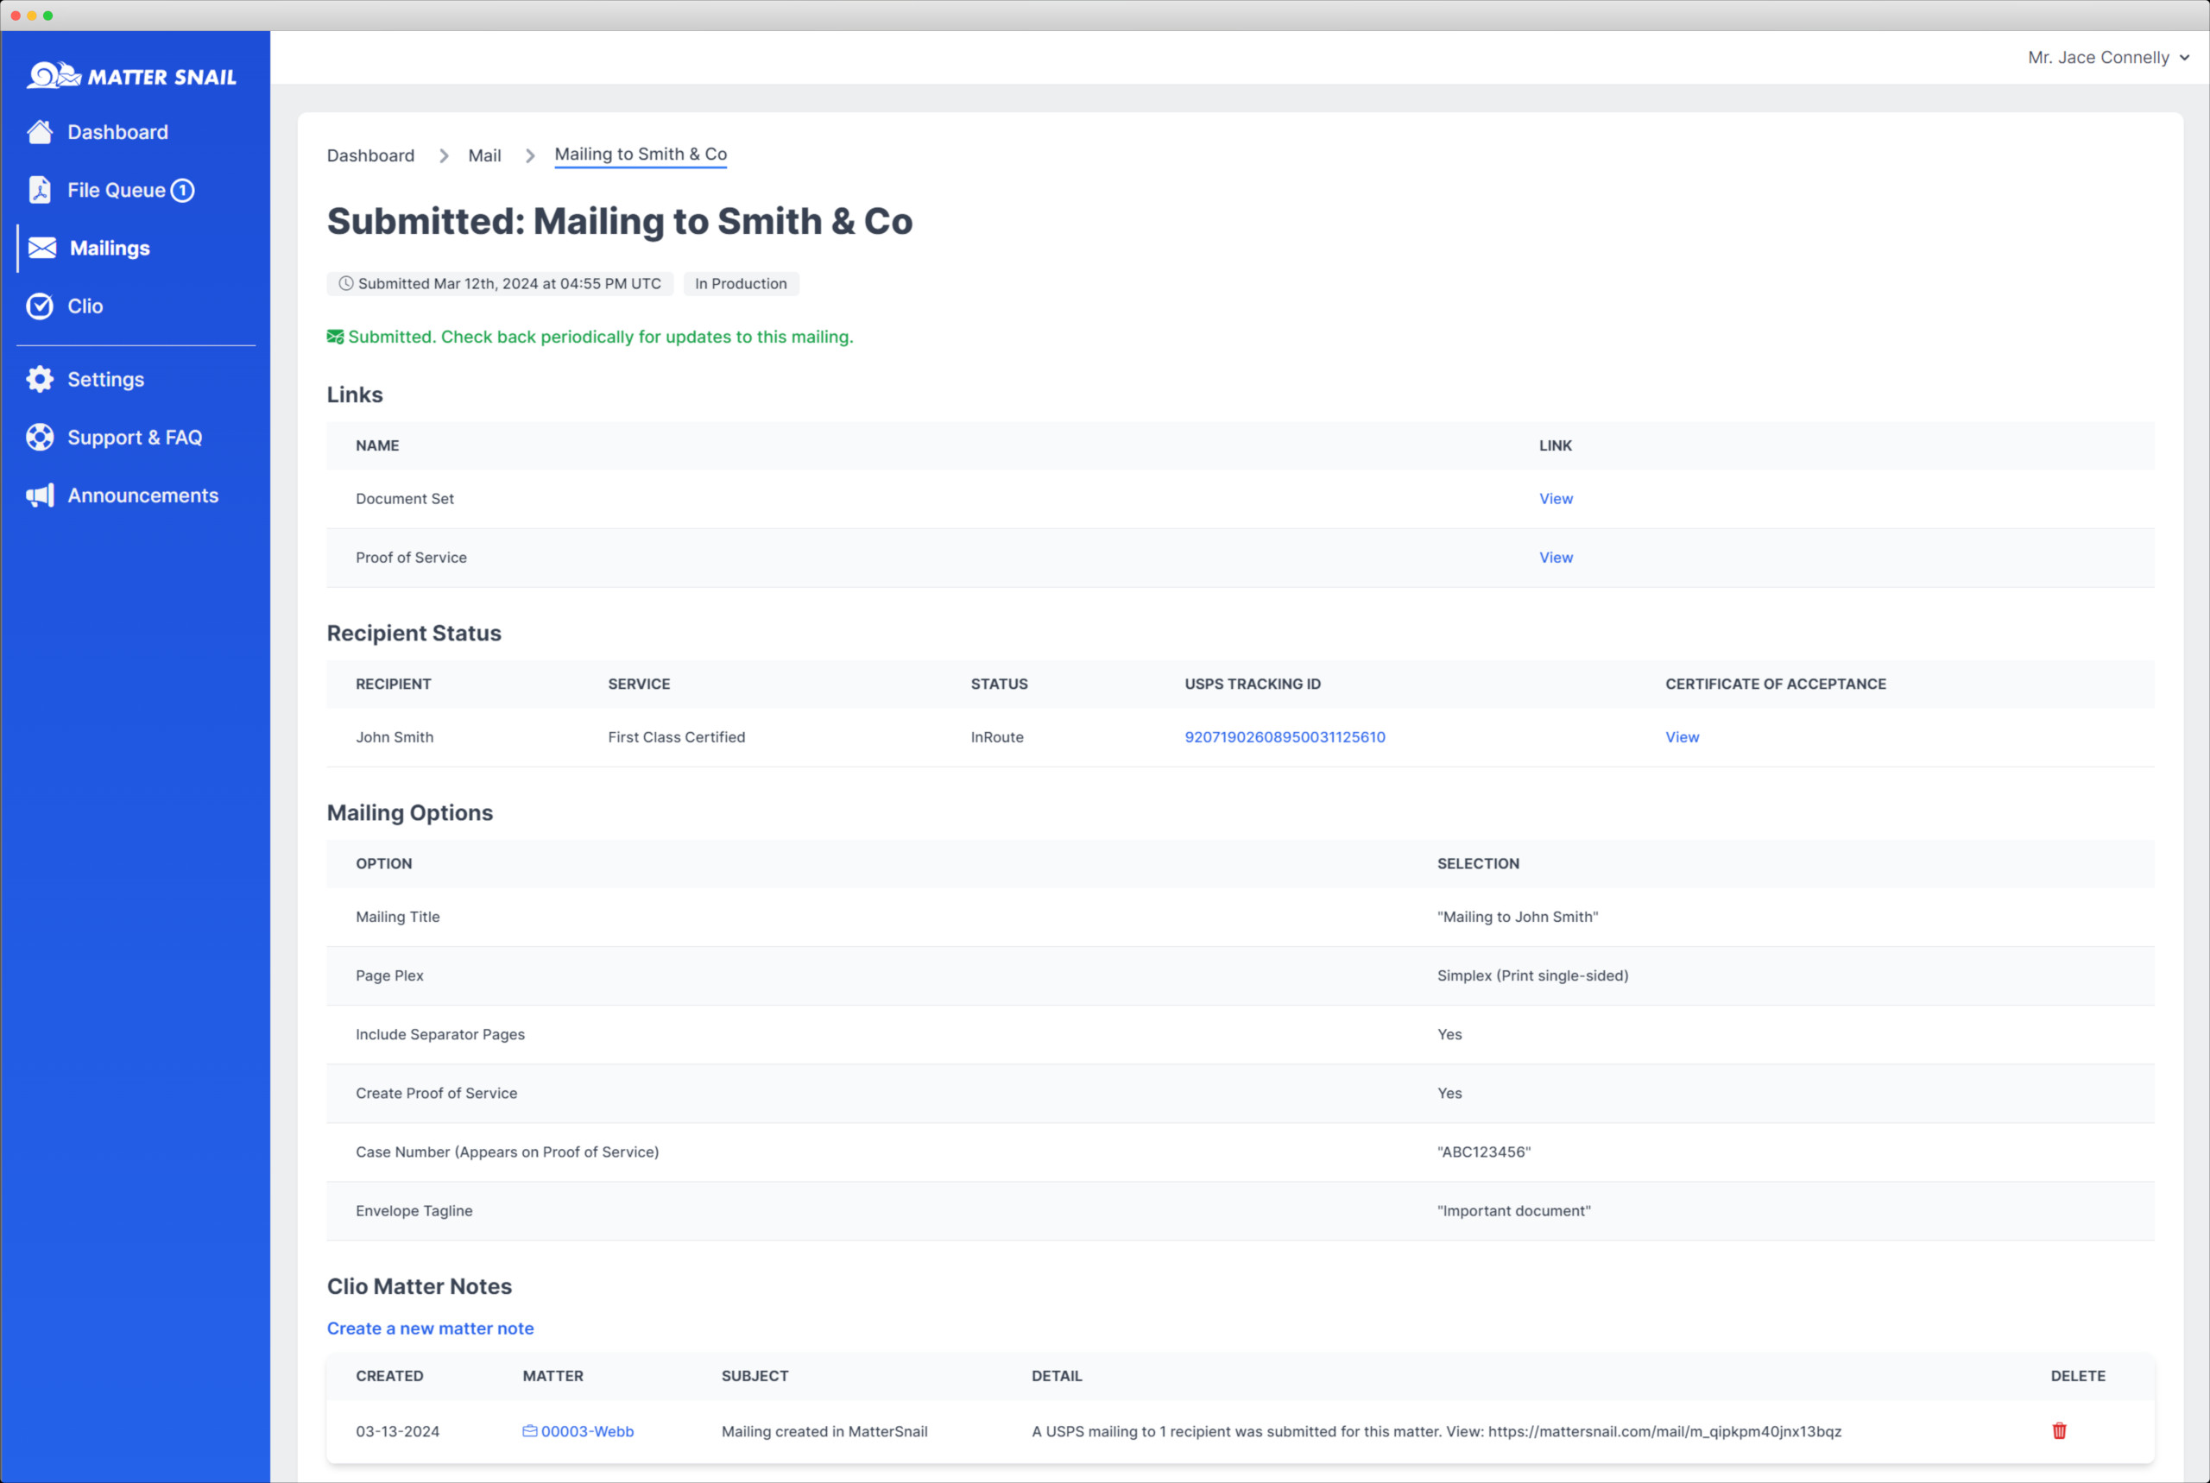
Task: Click the Mail breadcrumb link
Action: (484, 155)
